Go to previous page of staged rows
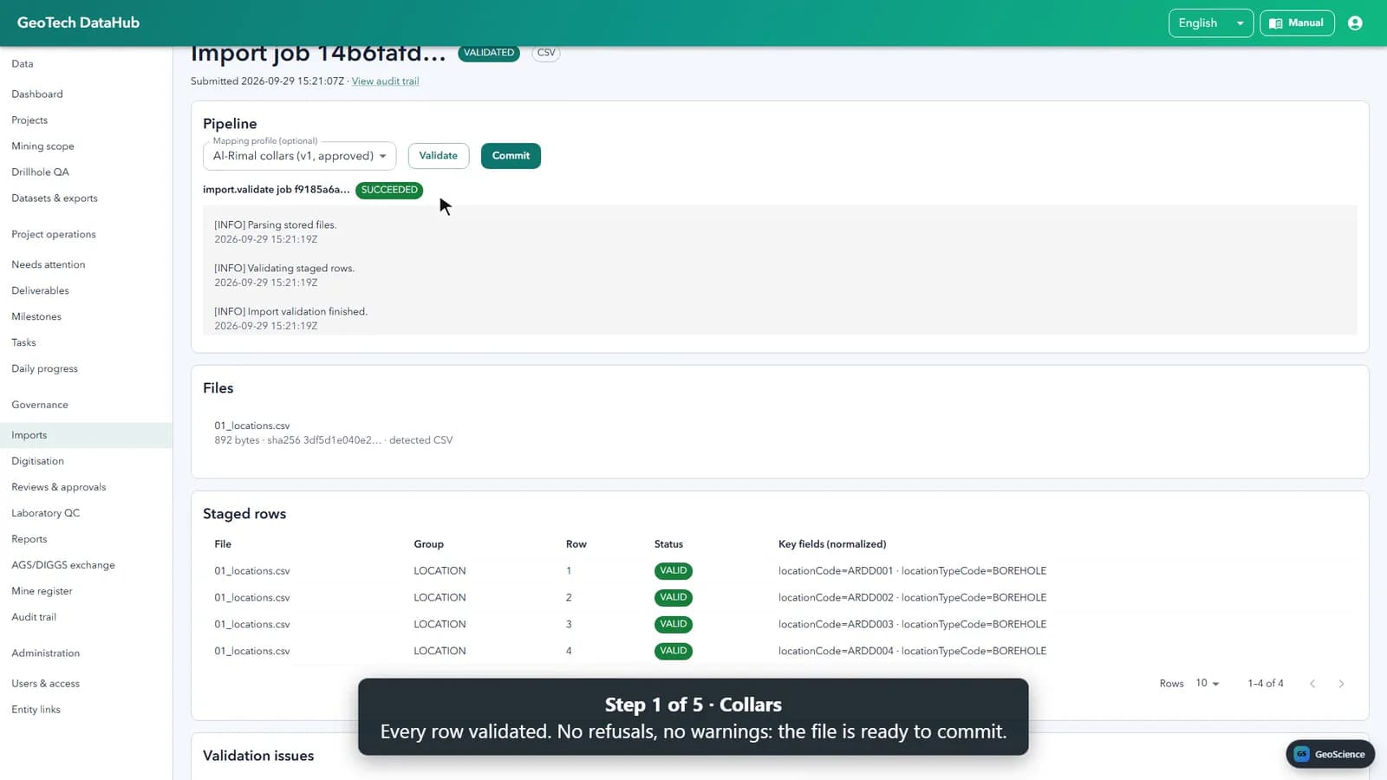The width and height of the screenshot is (1387, 780). coord(1312,684)
